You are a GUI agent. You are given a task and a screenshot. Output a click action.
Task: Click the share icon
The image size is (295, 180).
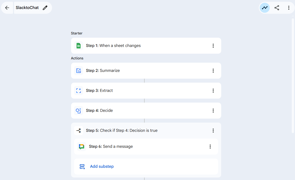coord(277,8)
